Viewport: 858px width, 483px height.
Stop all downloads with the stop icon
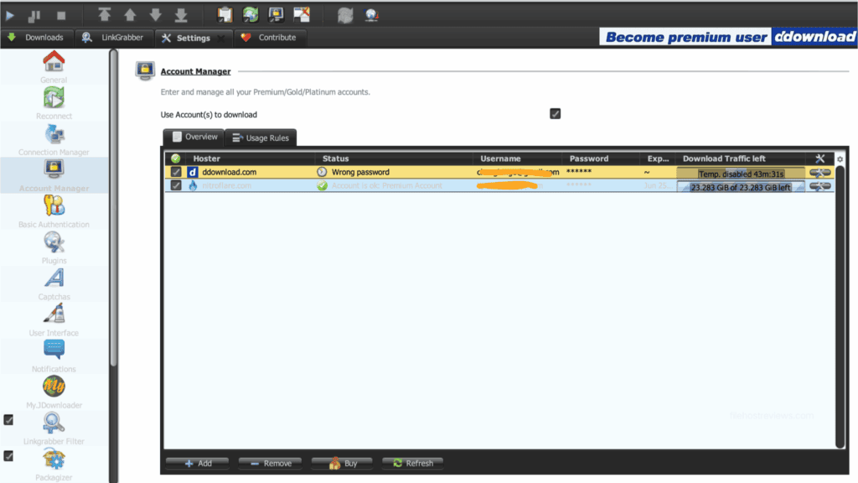tap(61, 15)
